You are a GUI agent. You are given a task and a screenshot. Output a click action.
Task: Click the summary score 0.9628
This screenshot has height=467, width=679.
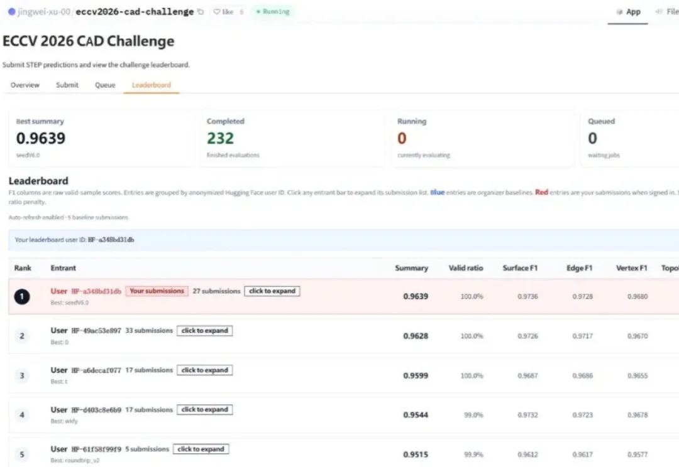coord(416,336)
